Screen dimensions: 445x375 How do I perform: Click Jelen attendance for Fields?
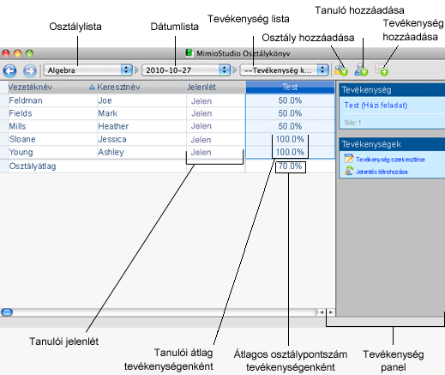201,113
